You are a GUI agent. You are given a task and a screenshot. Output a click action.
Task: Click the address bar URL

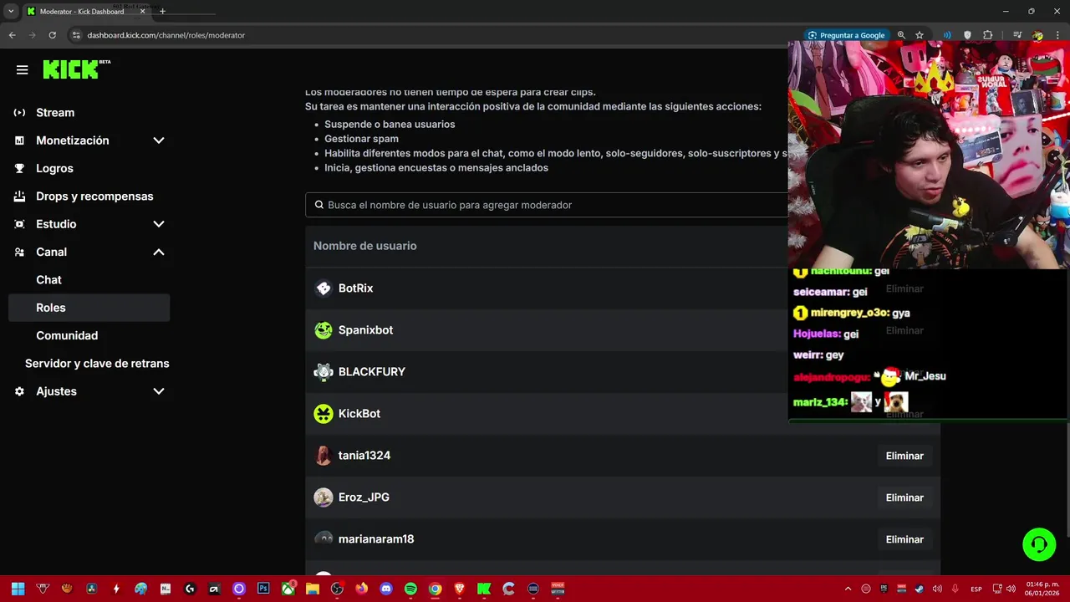point(166,35)
